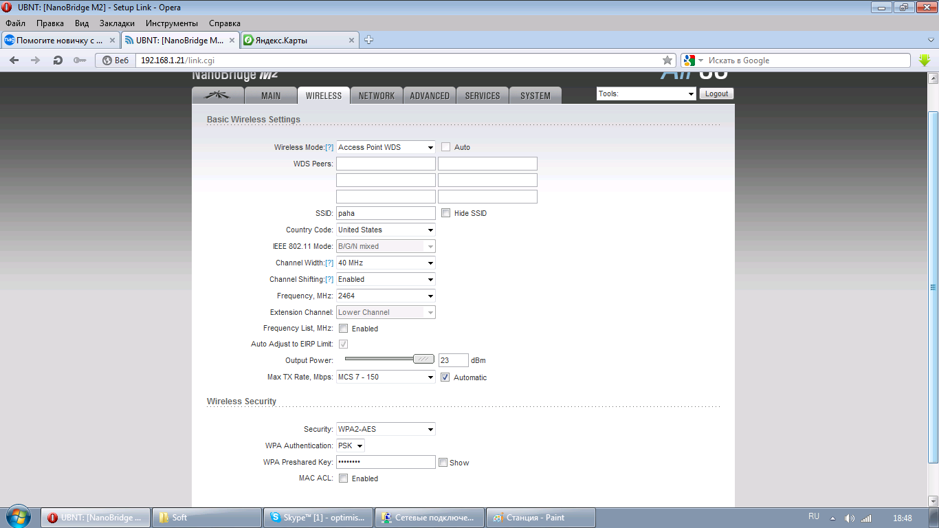
Task: Expand the Channel Width dropdown
Action: click(x=386, y=263)
